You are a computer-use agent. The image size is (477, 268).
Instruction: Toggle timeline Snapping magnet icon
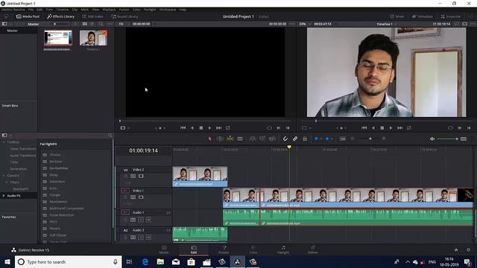pos(285,139)
